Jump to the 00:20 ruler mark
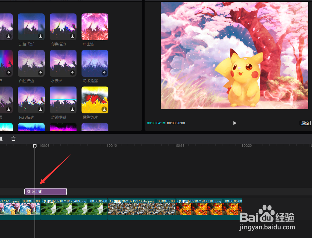312x238 pixels. tap(247, 146)
